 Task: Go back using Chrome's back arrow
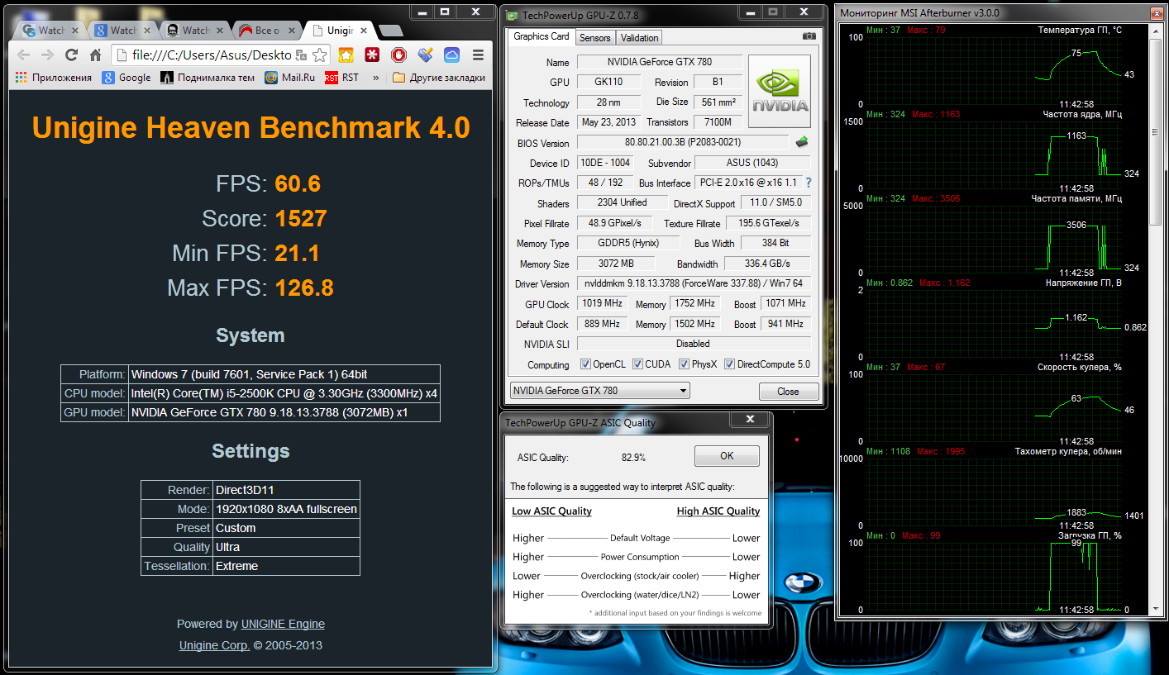(x=23, y=55)
